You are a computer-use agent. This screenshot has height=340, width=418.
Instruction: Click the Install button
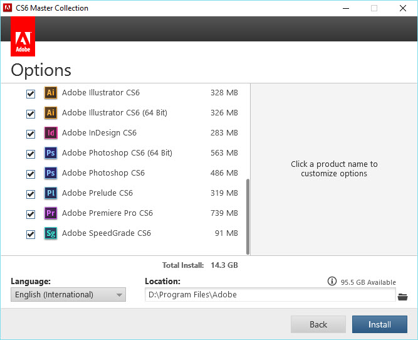(x=380, y=324)
